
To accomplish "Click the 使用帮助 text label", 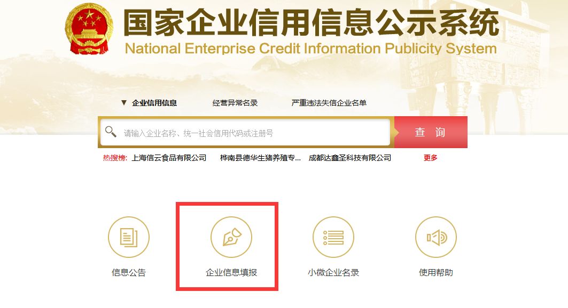I will (436, 273).
